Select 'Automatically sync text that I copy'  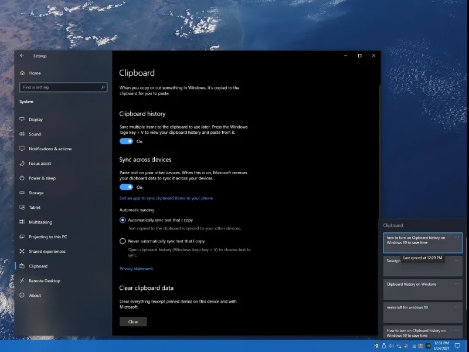tap(123, 220)
